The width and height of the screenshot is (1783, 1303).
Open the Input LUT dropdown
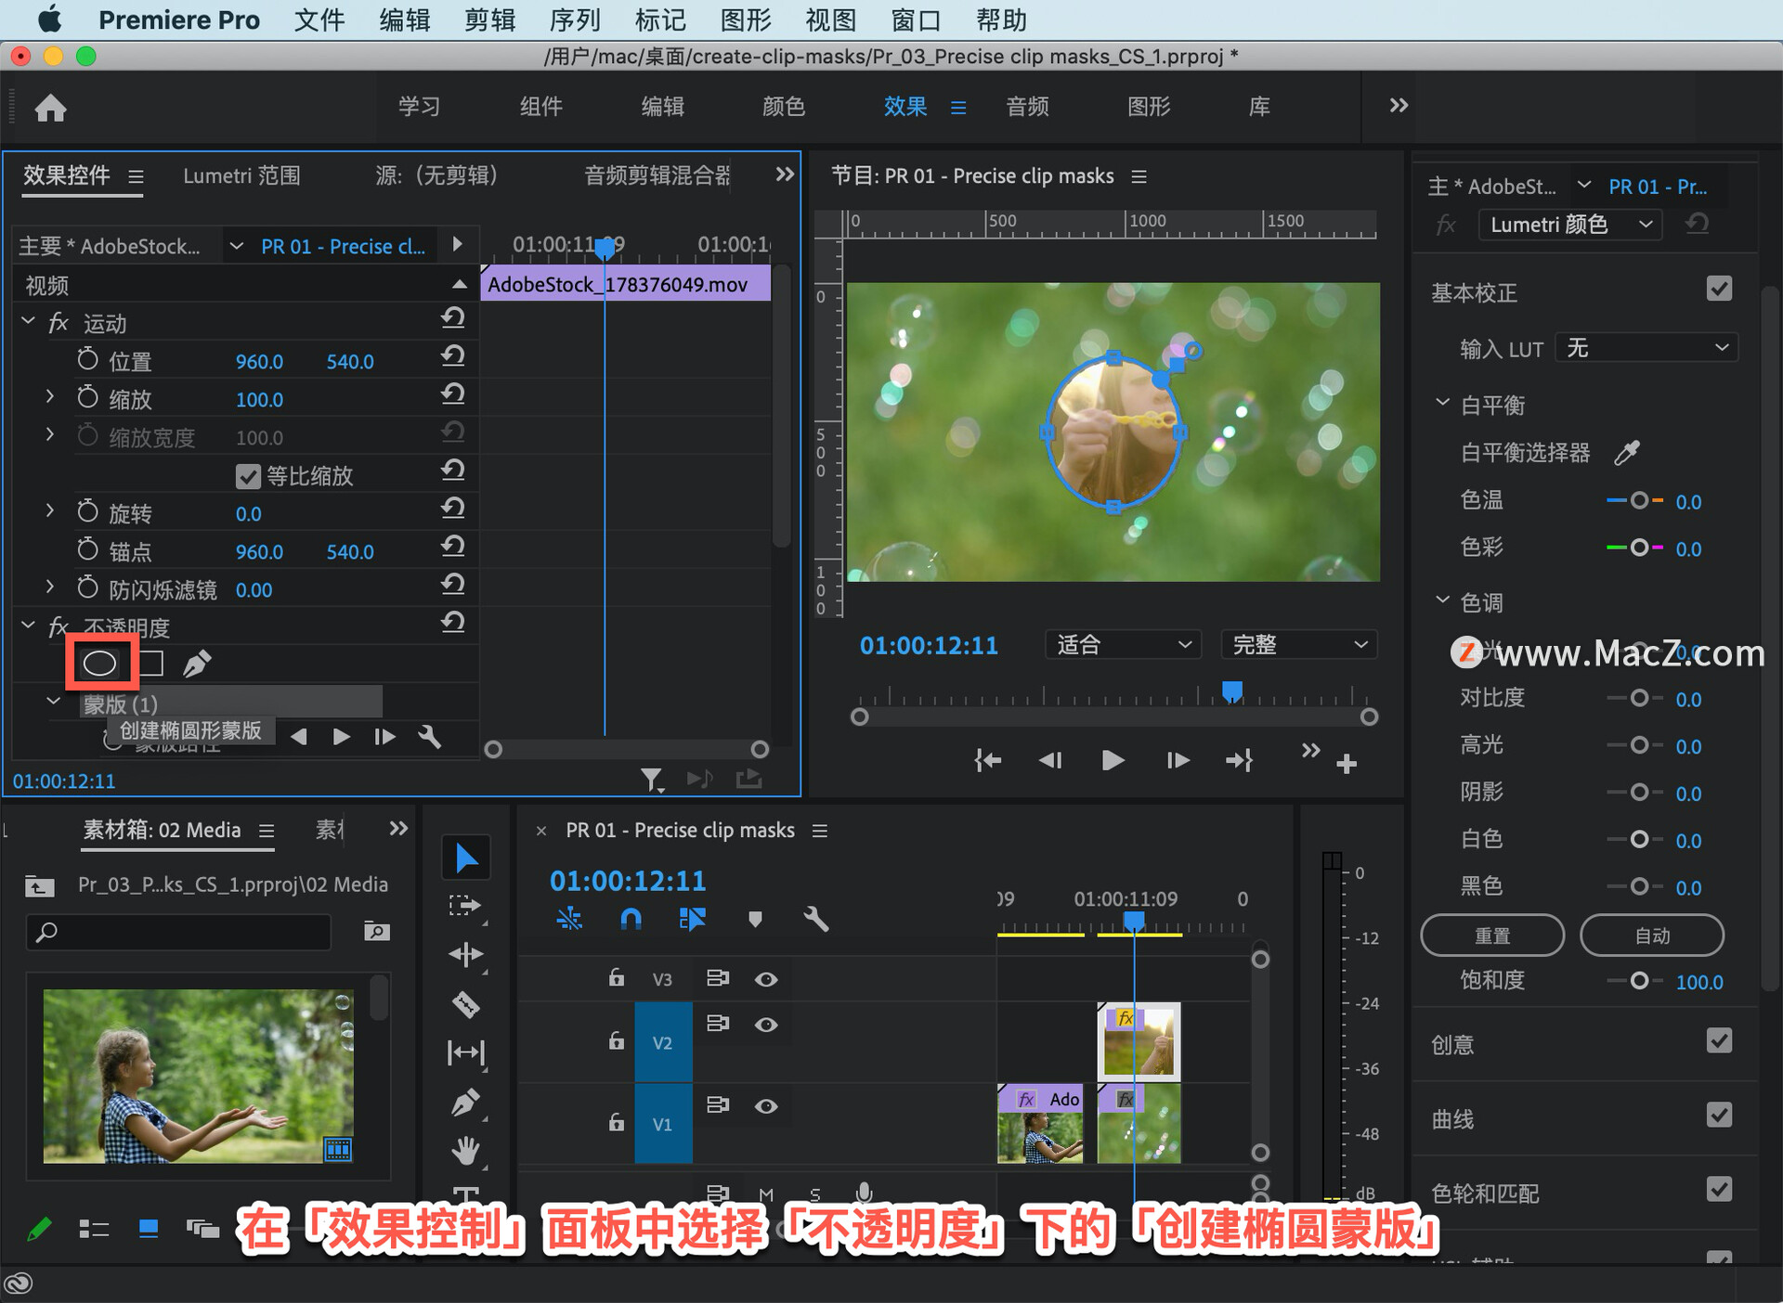point(1646,348)
